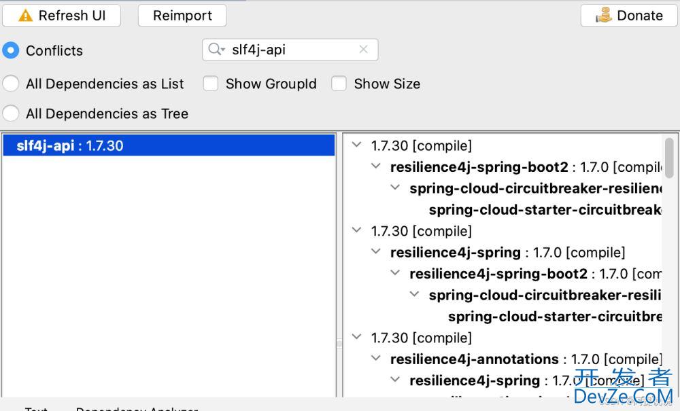The width and height of the screenshot is (680, 411).
Task: Click the Refresh UI button
Action: [62, 16]
